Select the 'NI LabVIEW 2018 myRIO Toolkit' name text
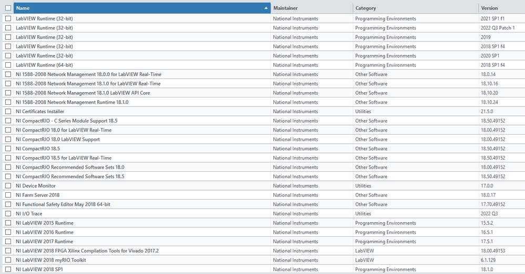The image size is (525, 274). click(51, 260)
